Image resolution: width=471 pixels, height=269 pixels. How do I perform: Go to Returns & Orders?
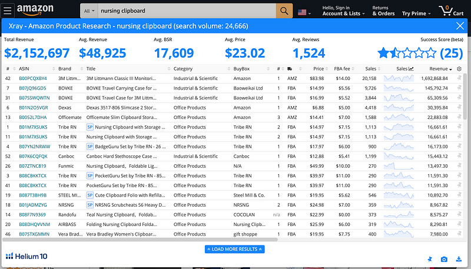tap(383, 11)
